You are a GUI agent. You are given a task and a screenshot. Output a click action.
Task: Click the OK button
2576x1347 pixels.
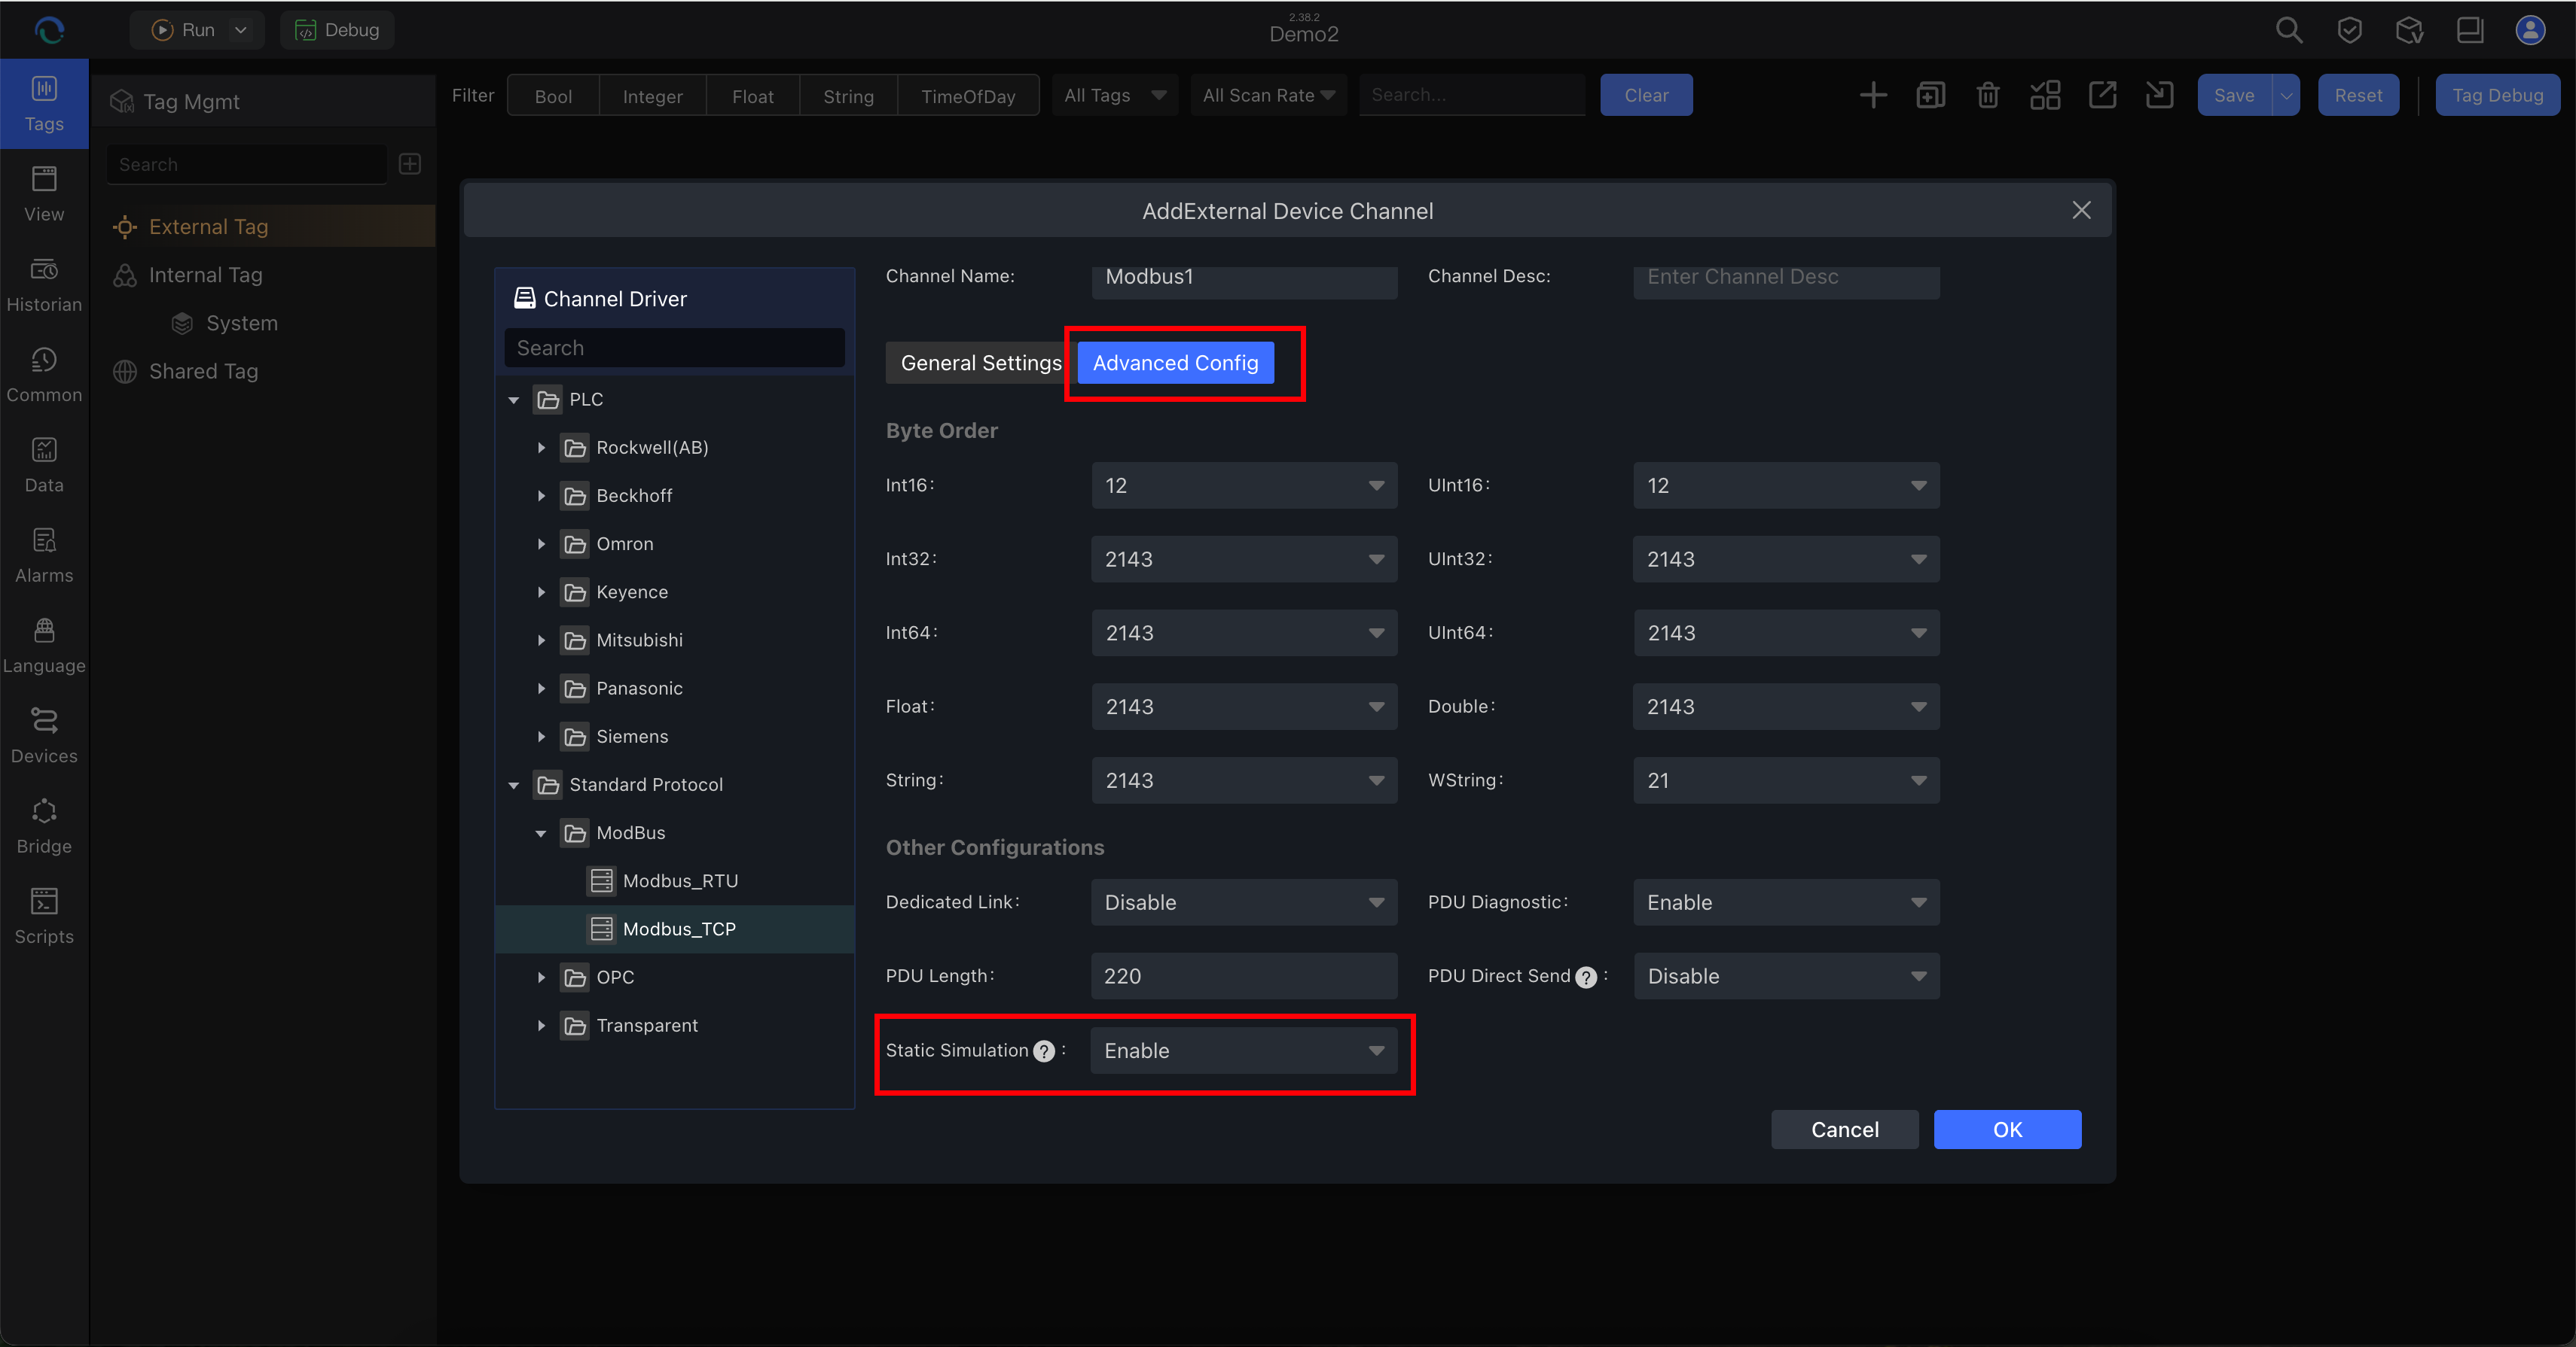click(2007, 1130)
